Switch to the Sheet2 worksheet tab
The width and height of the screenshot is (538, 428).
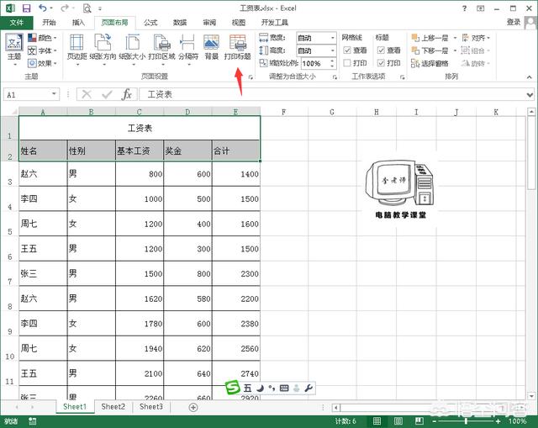tap(113, 407)
